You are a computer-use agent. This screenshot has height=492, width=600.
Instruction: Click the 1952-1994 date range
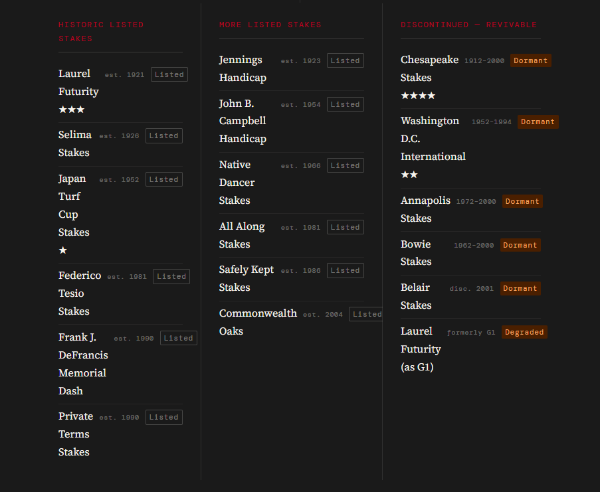492,122
